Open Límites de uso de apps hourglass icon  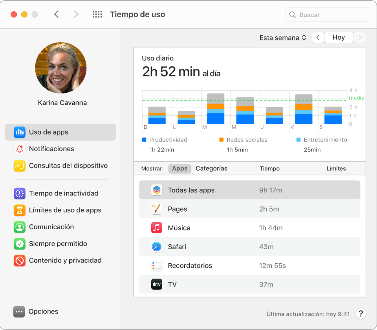coord(19,210)
